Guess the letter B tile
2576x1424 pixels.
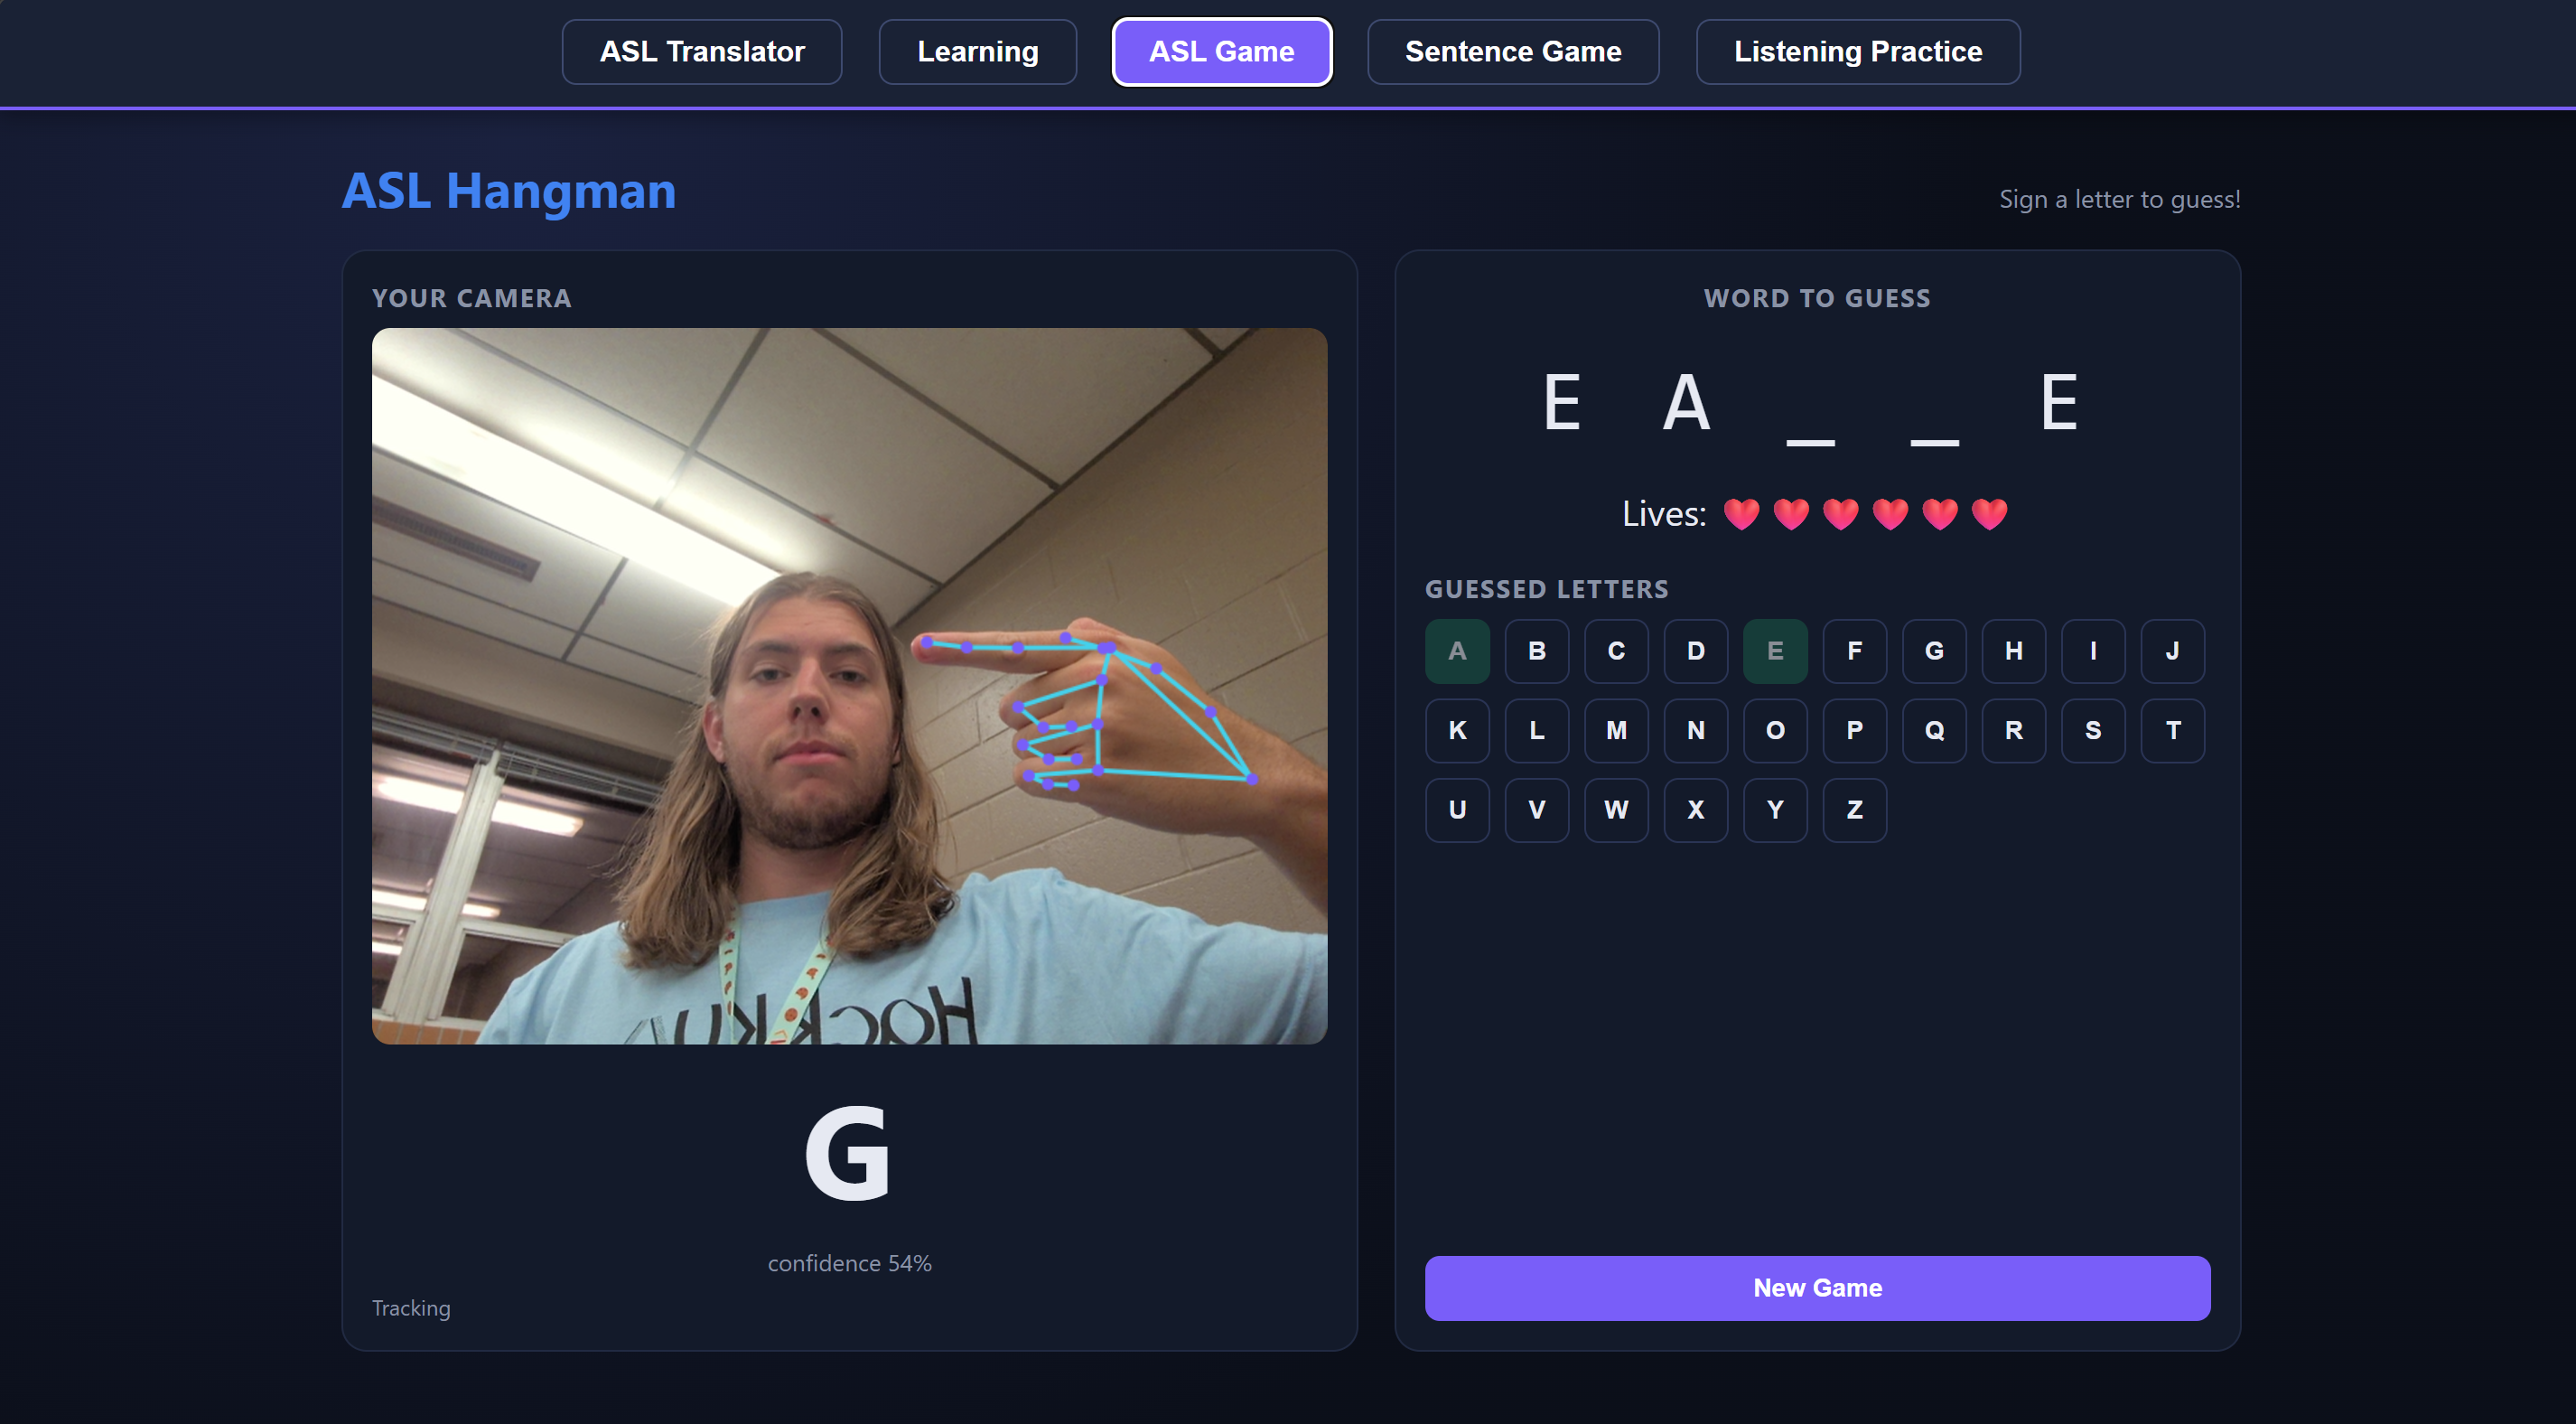pyautogui.click(x=1536, y=651)
